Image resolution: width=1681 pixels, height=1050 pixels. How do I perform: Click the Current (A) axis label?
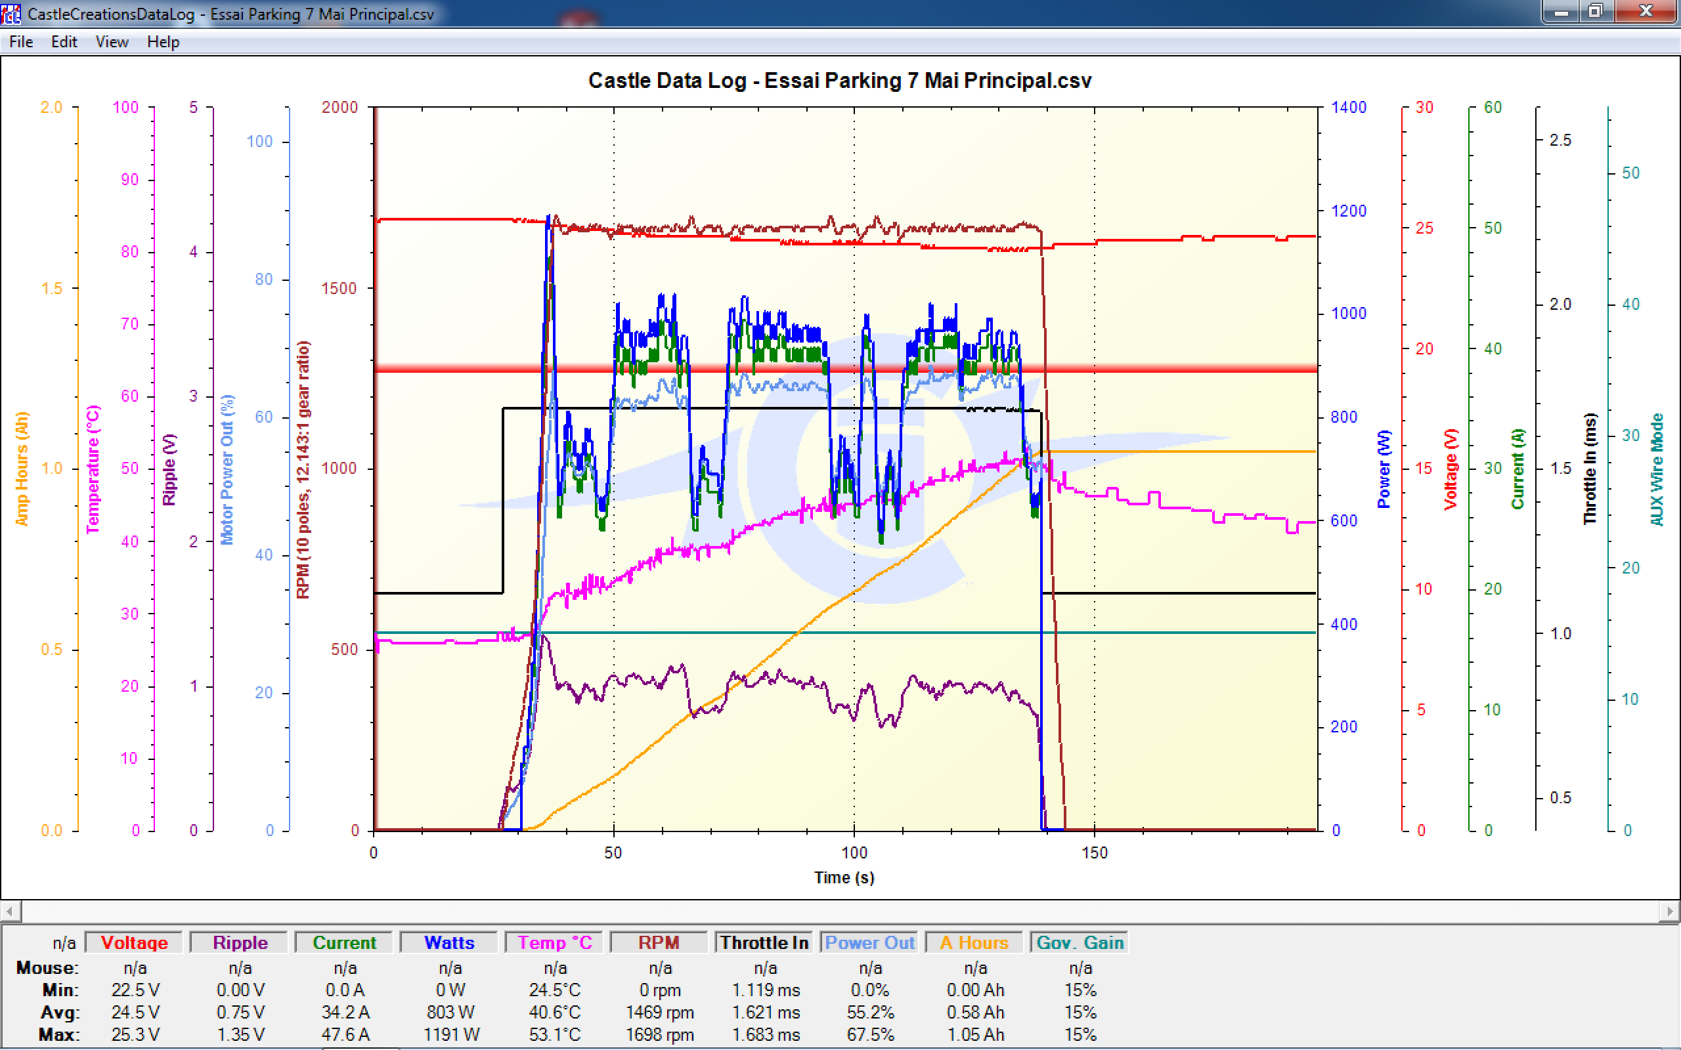(1517, 469)
